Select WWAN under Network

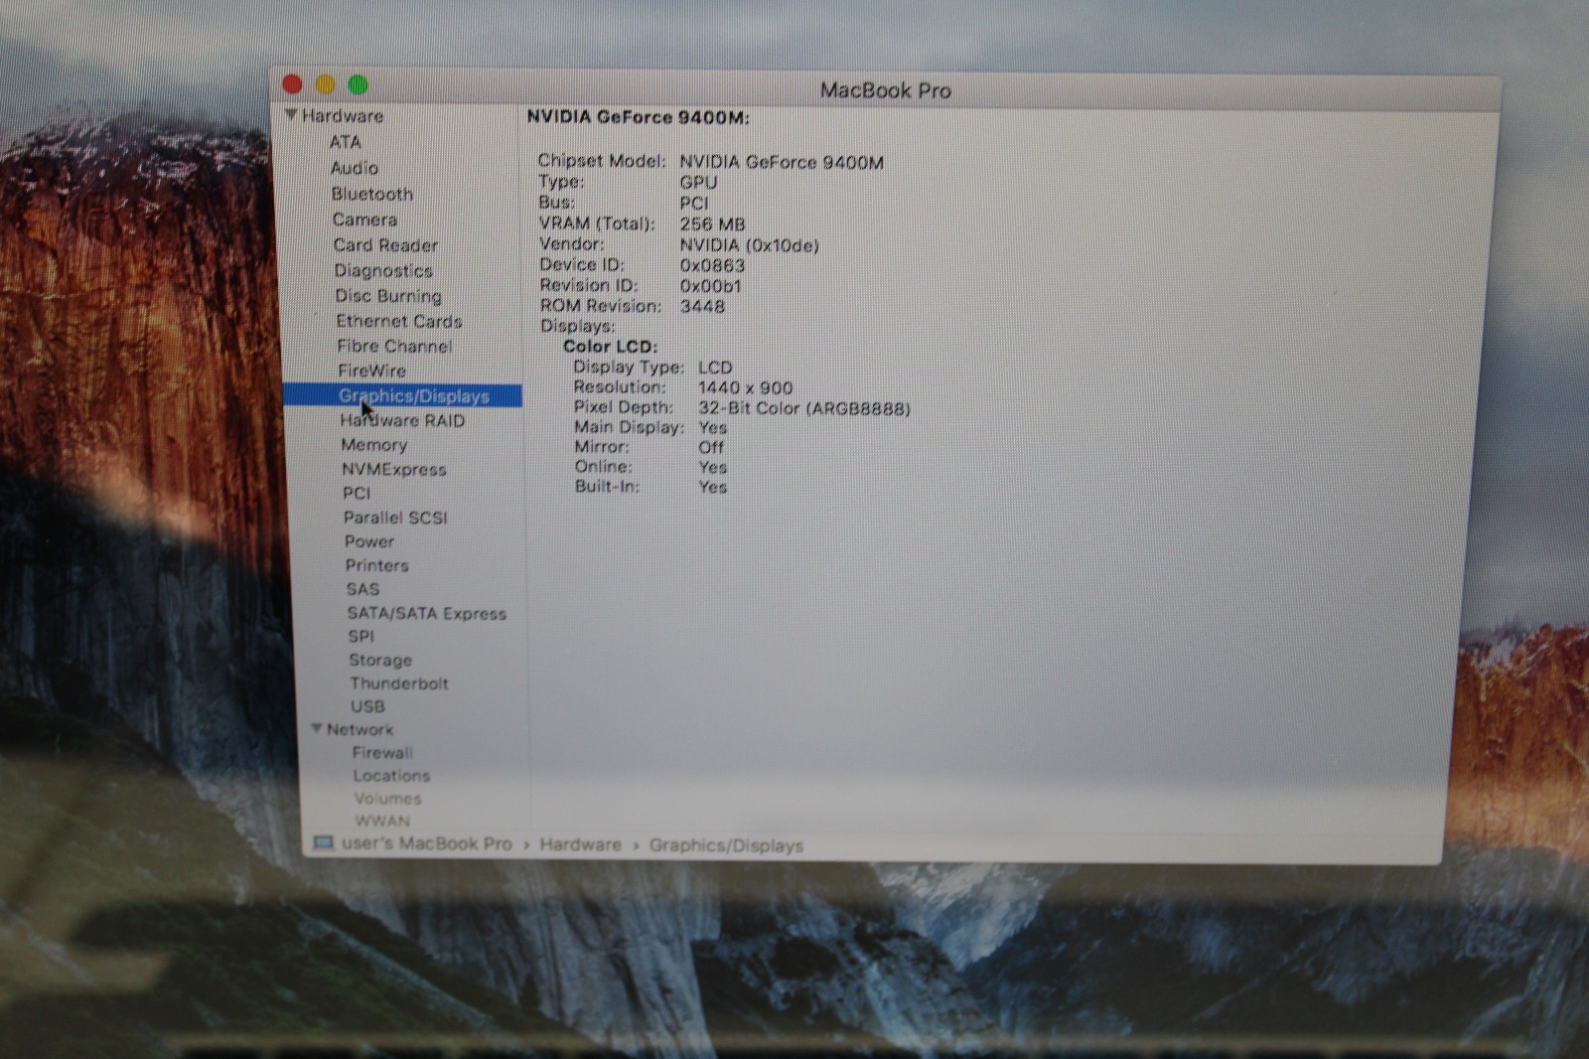tap(382, 822)
